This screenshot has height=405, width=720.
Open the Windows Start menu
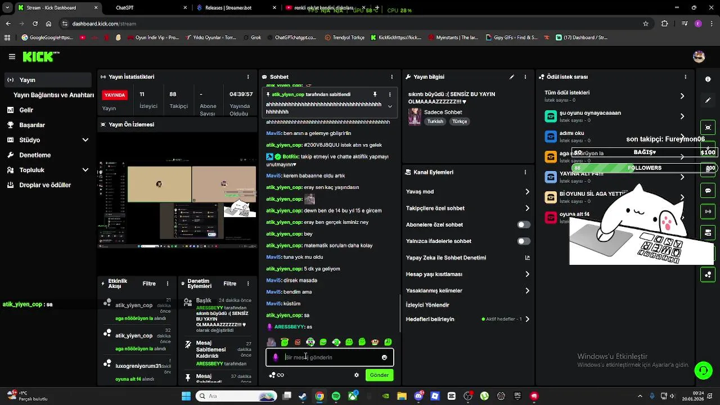186,396
